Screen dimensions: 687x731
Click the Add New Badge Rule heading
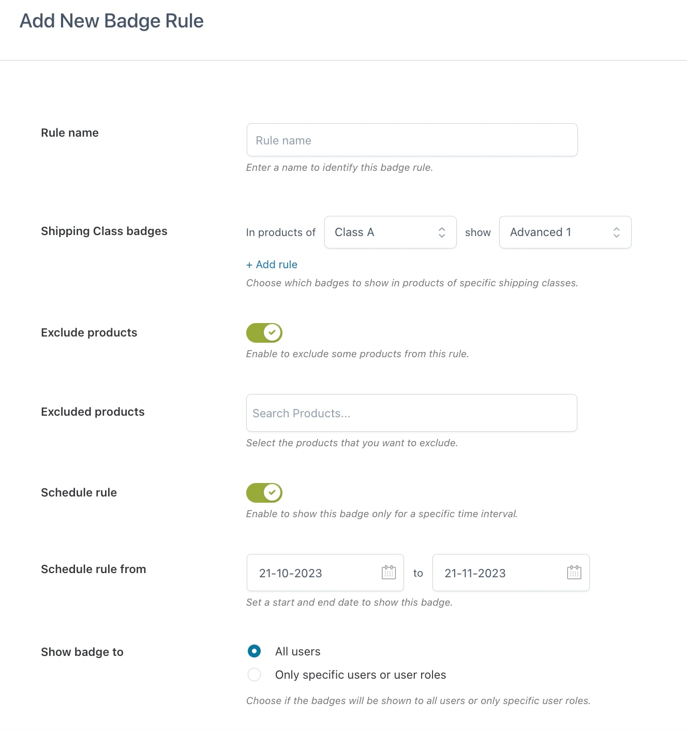[x=112, y=21]
